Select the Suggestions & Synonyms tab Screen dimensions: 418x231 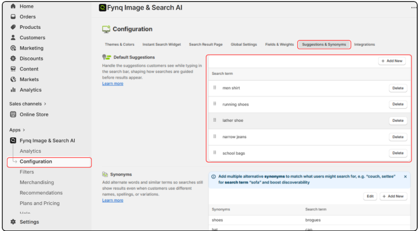tap(324, 44)
